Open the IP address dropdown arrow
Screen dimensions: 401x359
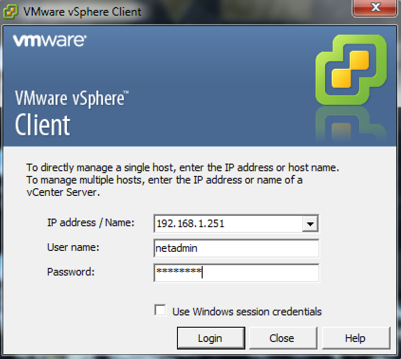coord(310,224)
